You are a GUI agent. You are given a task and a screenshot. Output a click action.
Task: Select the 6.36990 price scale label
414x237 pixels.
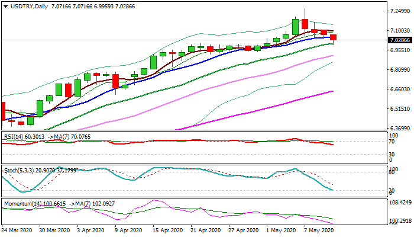[400, 129]
